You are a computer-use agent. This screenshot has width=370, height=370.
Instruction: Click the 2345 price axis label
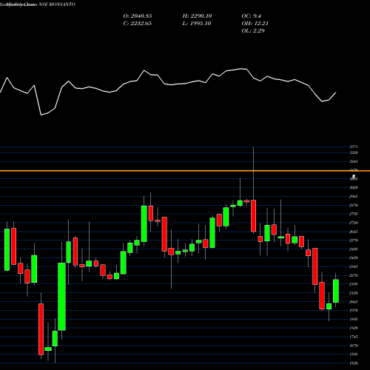354,266
